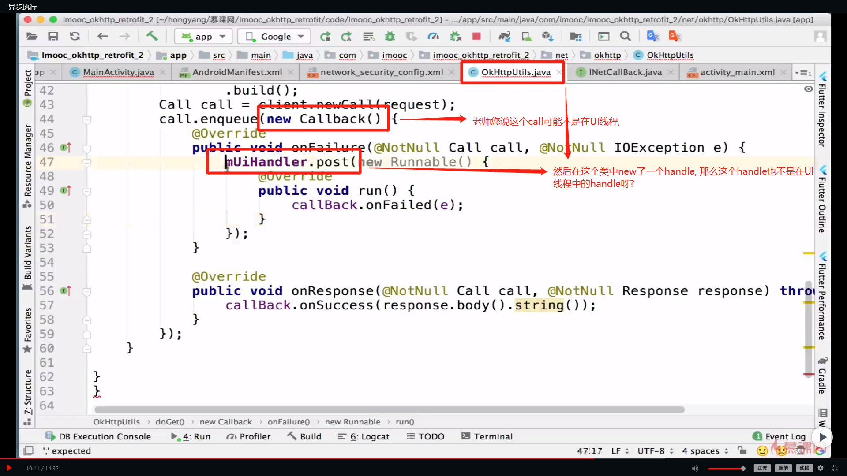Screen dimensions: 847x476
Task: Click the blue Google Translate icon
Action: point(652,36)
